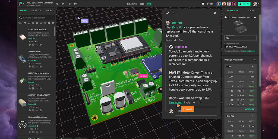Click the fork icon next to 141

(x=69, y=4)
